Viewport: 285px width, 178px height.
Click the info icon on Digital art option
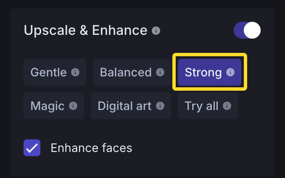(160, 106)
